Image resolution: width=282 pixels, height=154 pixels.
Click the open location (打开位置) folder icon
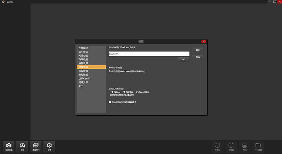pos(258,146)
